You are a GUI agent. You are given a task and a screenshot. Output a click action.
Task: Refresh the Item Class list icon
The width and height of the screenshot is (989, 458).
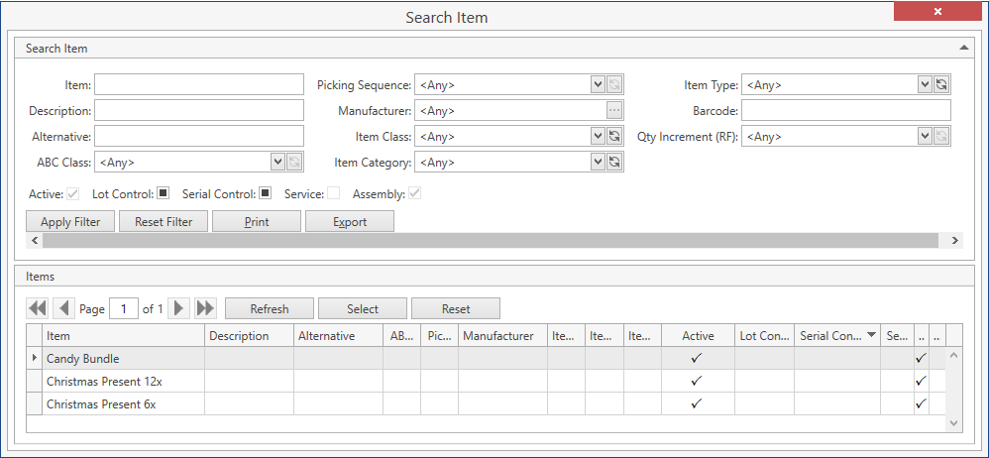[x=614, y=136]
